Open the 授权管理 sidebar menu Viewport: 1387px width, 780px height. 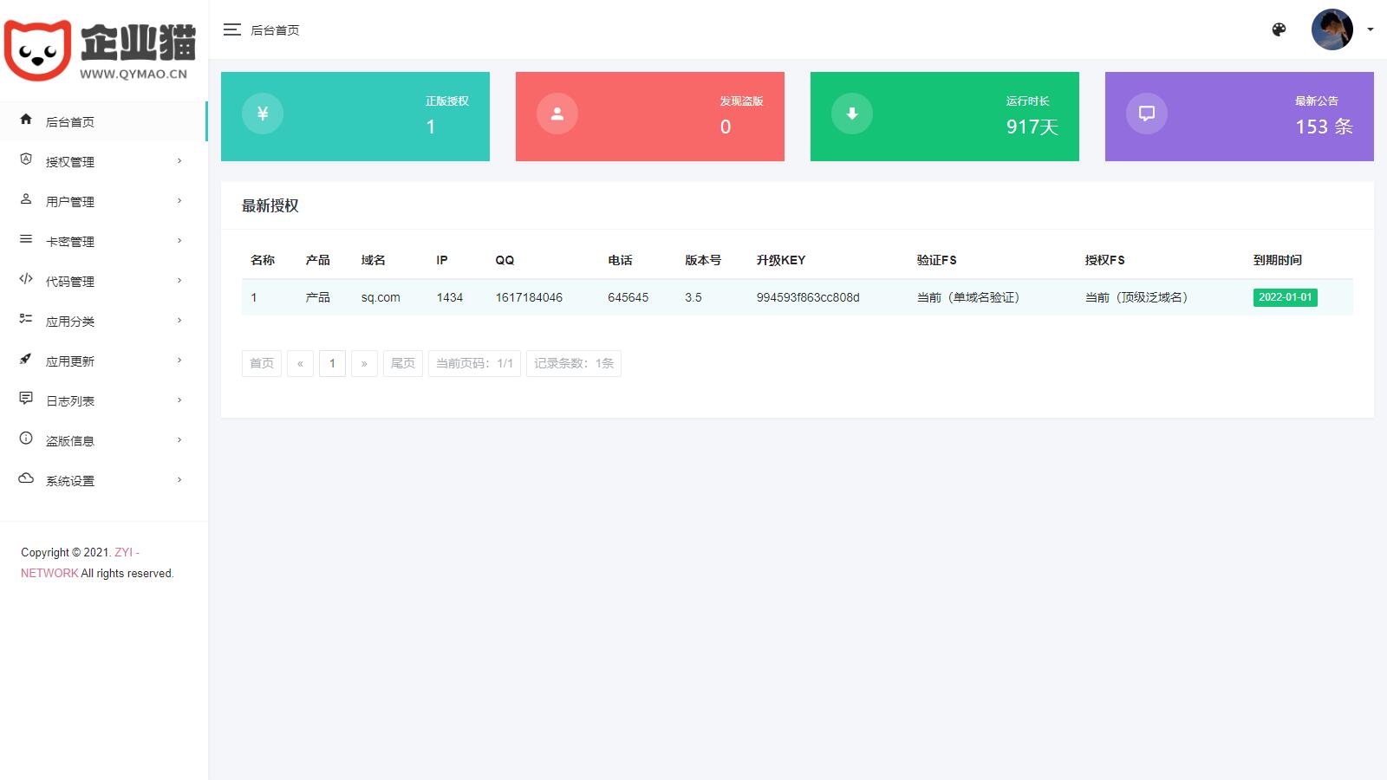coord(104,161)
